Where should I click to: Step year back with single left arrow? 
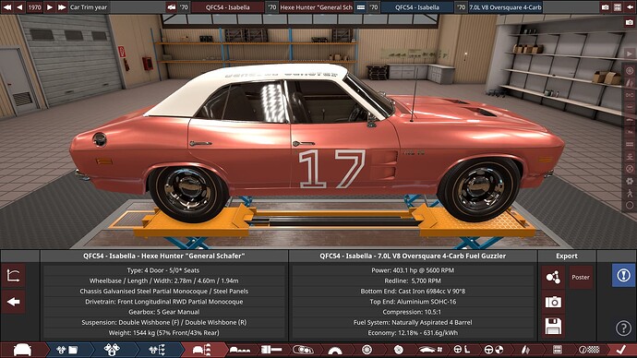(19, 6)
